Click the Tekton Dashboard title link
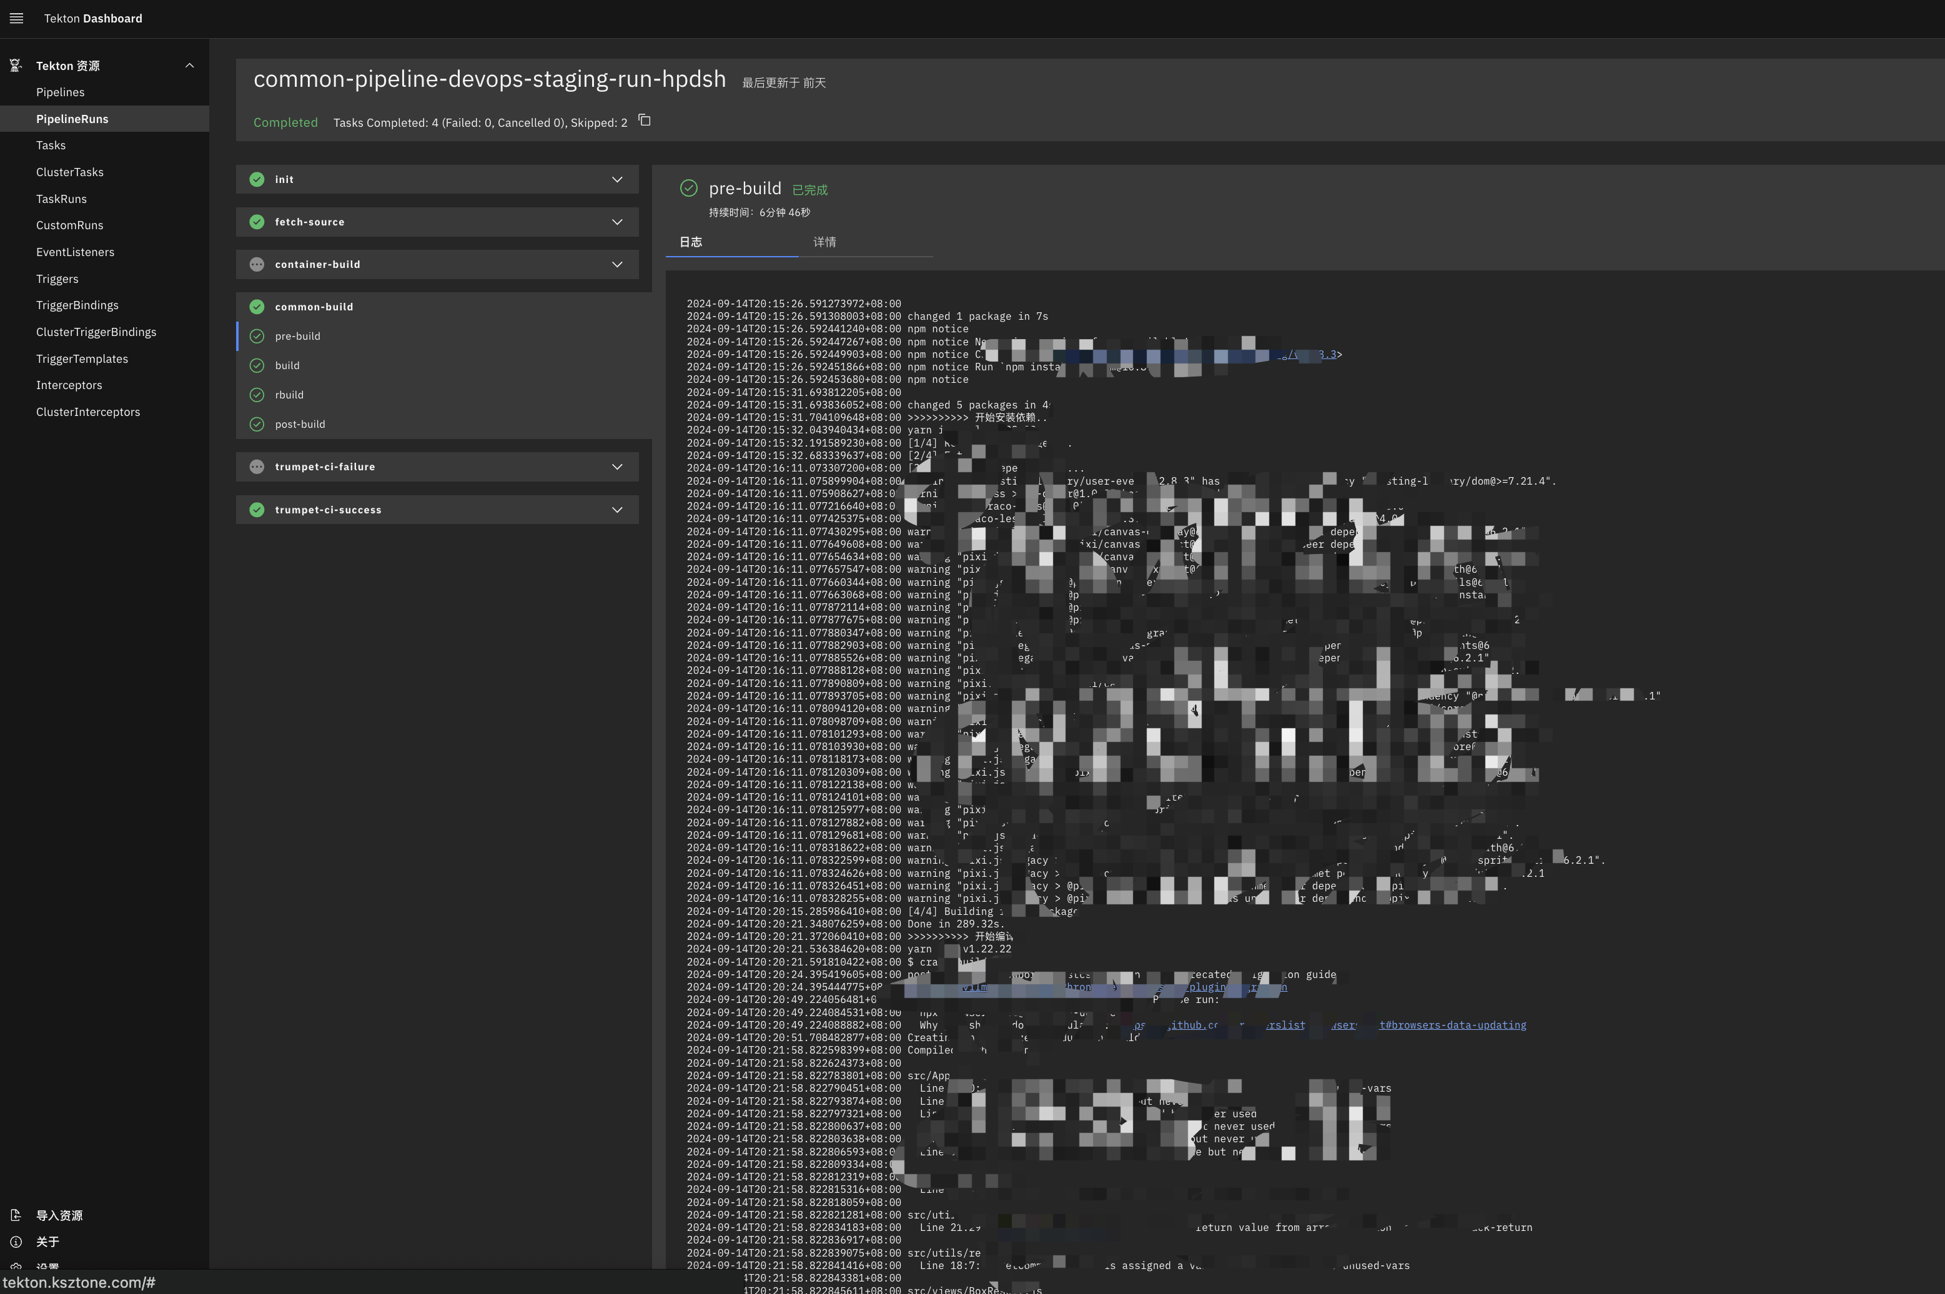Screen dimensions: 1945x1294 93,18
